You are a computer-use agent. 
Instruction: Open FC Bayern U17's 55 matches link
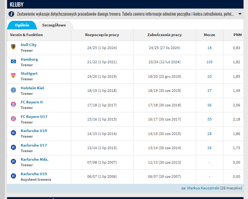click(210, 119)
